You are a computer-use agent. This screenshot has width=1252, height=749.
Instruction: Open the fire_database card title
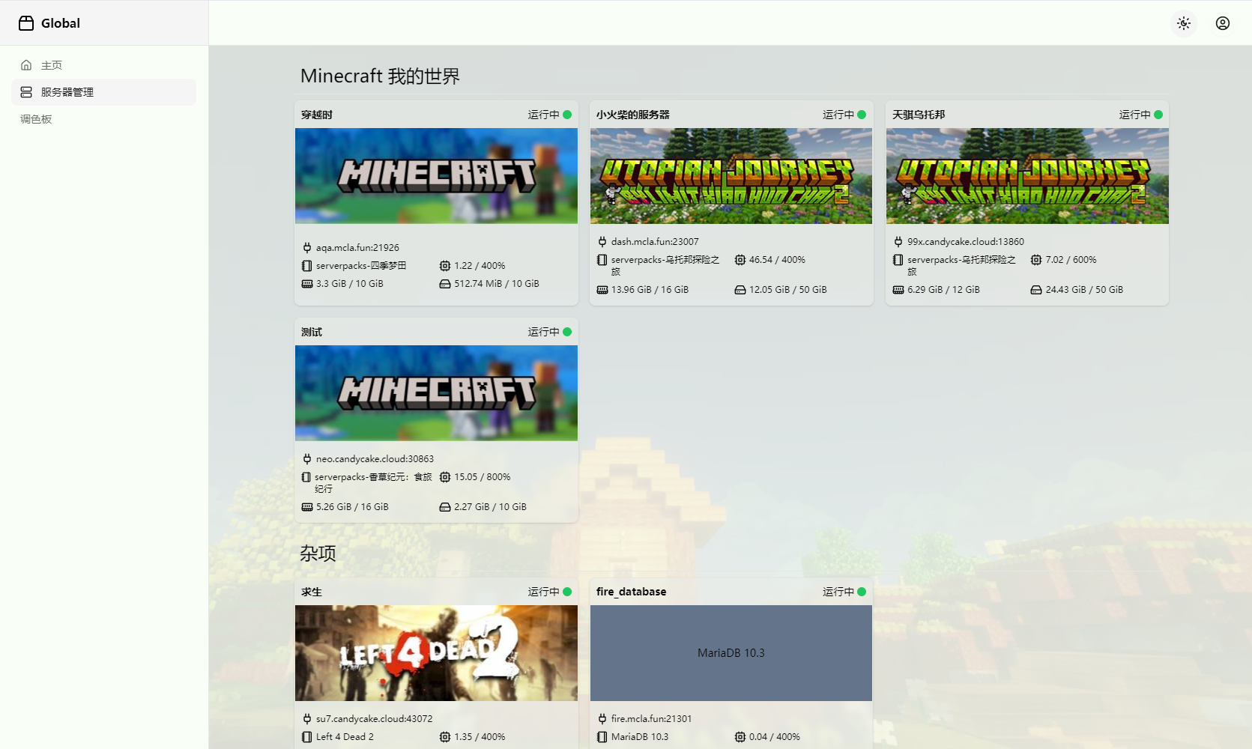coord(632,592)
